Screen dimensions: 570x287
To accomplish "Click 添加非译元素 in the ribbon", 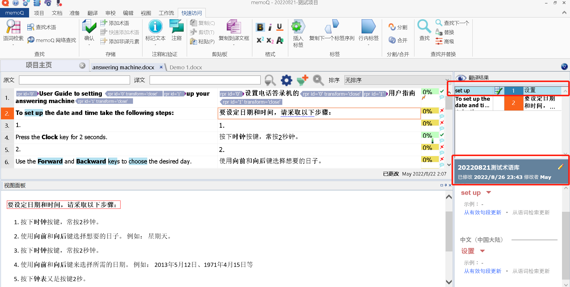I will (119, 41).
